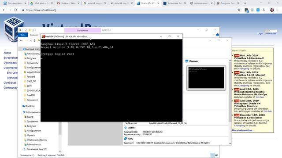Click the Аудио section icon in VirtualBox Manager

pyautogui.click(x=126, y=128)
